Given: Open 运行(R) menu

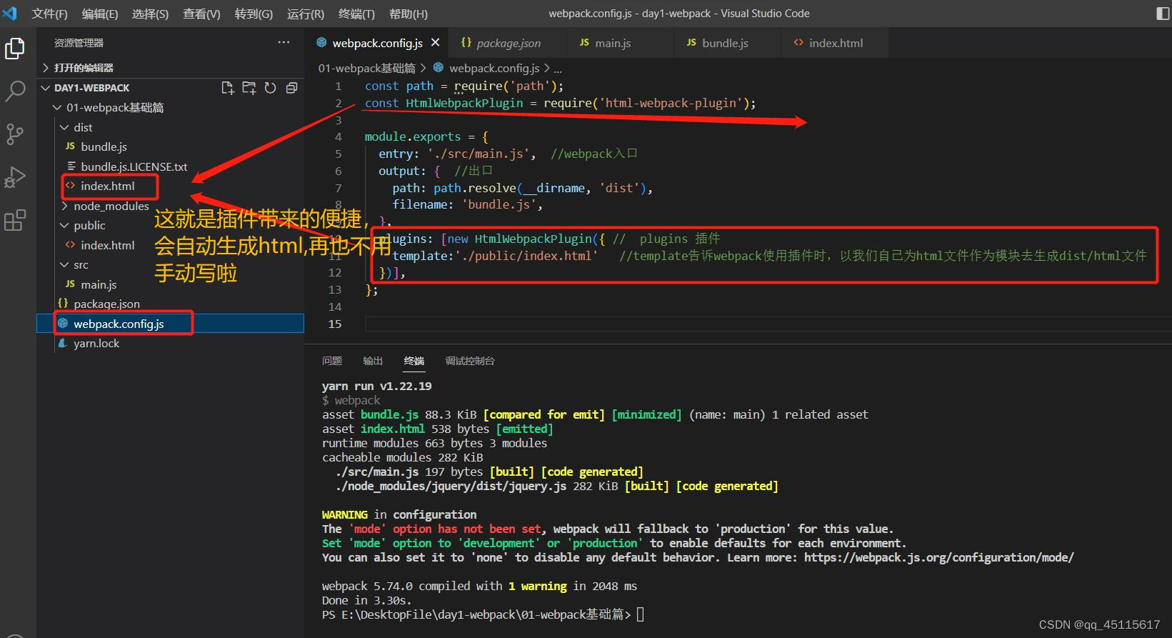Looking at the screenshot, I should coord(306,14).
